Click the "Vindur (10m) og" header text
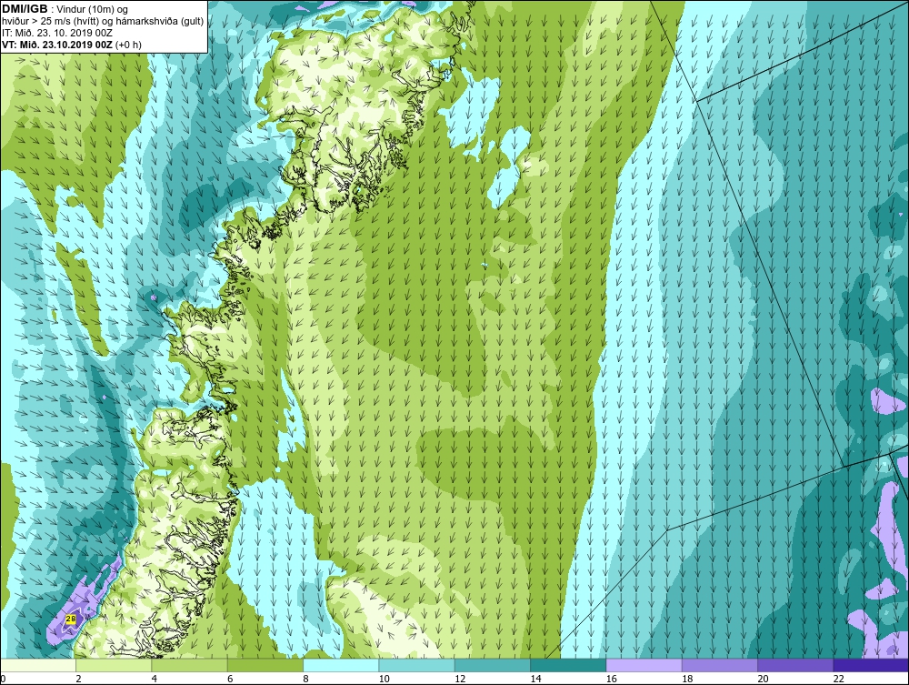 93,9
